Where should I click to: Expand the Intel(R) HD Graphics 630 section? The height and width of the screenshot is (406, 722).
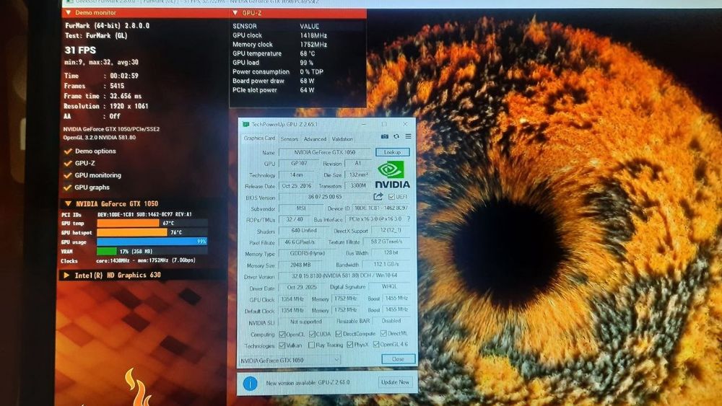pyautogui.click(x=66, y=275)
